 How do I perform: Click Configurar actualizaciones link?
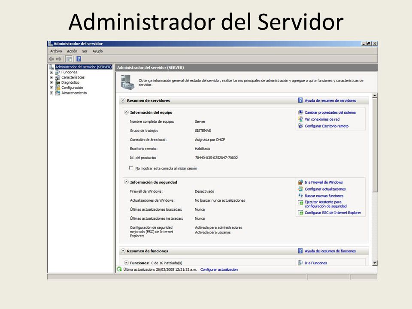coord(325,189)
